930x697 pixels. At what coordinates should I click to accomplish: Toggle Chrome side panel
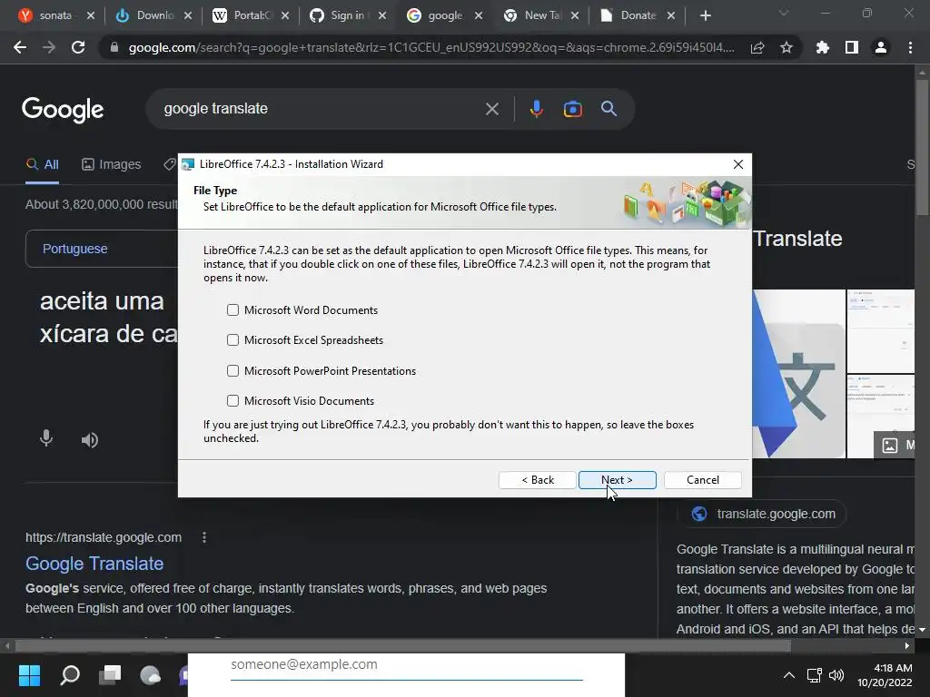[x=852, y=47]
